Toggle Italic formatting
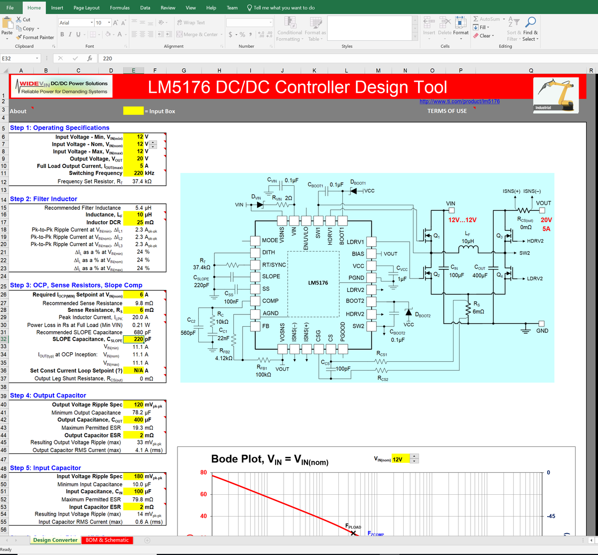The height and width of the screenshot is (555, 598). click(x=70, y=34)
